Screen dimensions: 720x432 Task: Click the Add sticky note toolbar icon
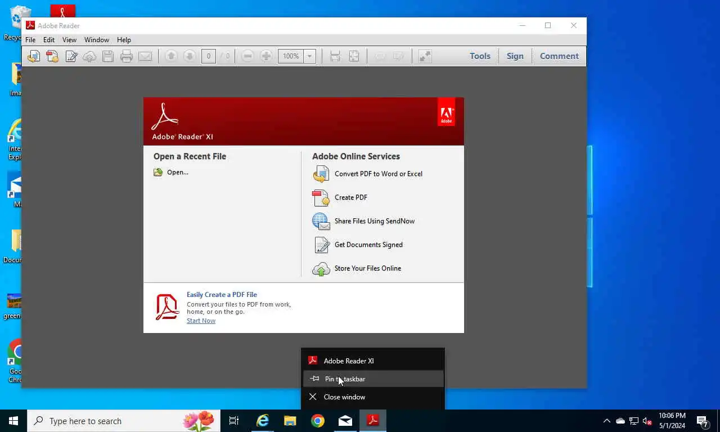(380, 56)
